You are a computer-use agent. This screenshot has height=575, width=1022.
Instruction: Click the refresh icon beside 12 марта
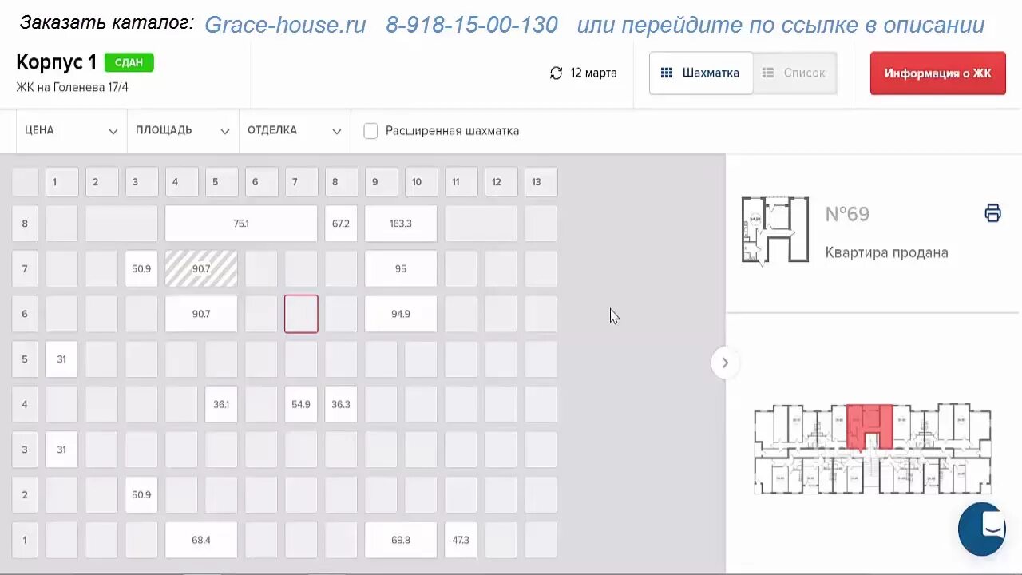557,73
